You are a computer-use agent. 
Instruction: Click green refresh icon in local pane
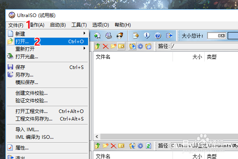point(148,146)
